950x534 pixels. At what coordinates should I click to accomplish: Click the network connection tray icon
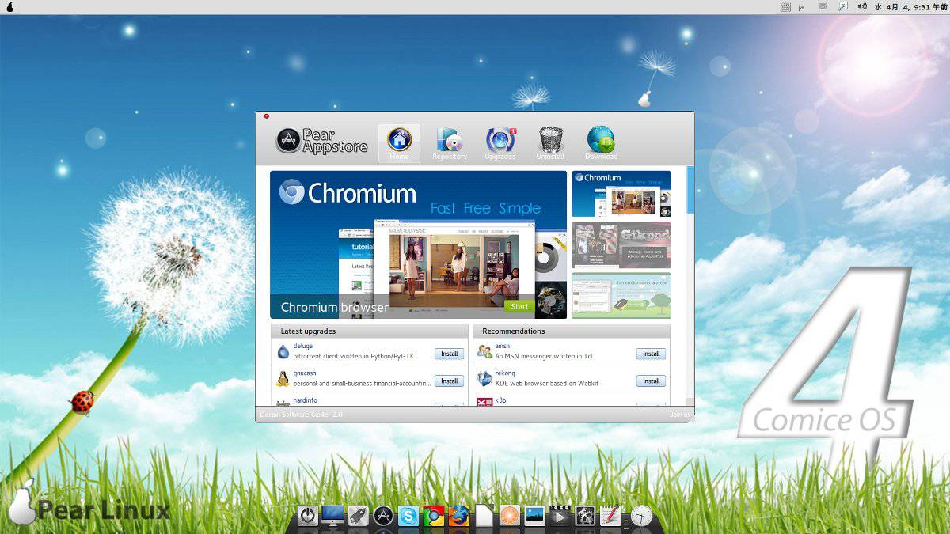coord(843,6)
